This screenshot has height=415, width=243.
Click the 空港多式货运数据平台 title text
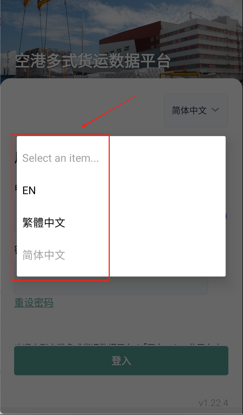93,61
